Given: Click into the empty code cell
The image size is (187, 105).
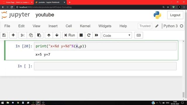Looking at the screenshot, I should [105, 66].
